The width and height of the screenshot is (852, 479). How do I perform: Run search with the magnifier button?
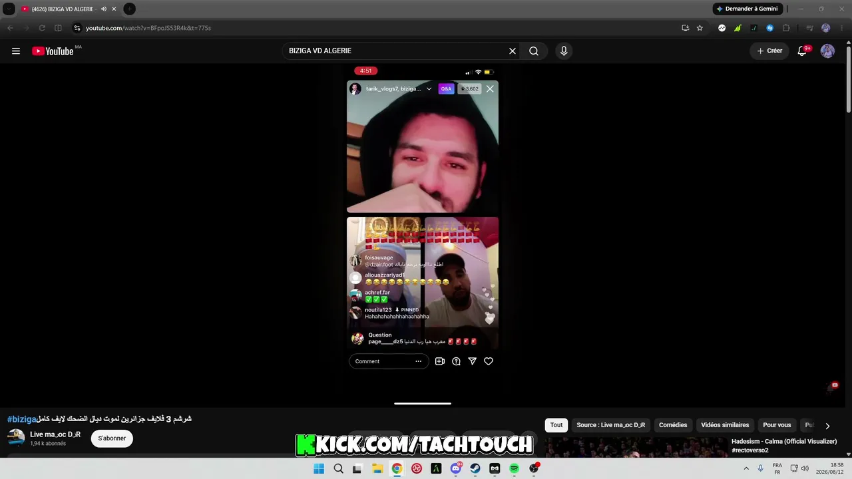click(x=534, y=51)
